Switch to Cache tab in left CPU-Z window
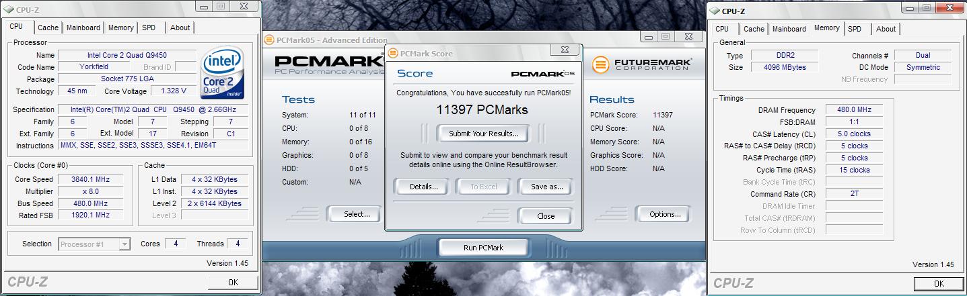The height and width of the screenshot is (296, 967). (48, 28)
